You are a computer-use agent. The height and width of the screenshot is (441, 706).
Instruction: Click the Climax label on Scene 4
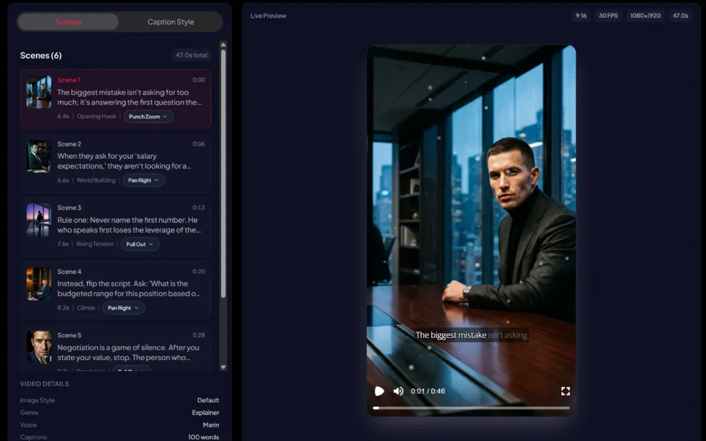click(86, 308)
